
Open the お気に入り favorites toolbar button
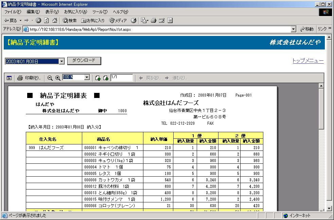click(x=93, y=20)
